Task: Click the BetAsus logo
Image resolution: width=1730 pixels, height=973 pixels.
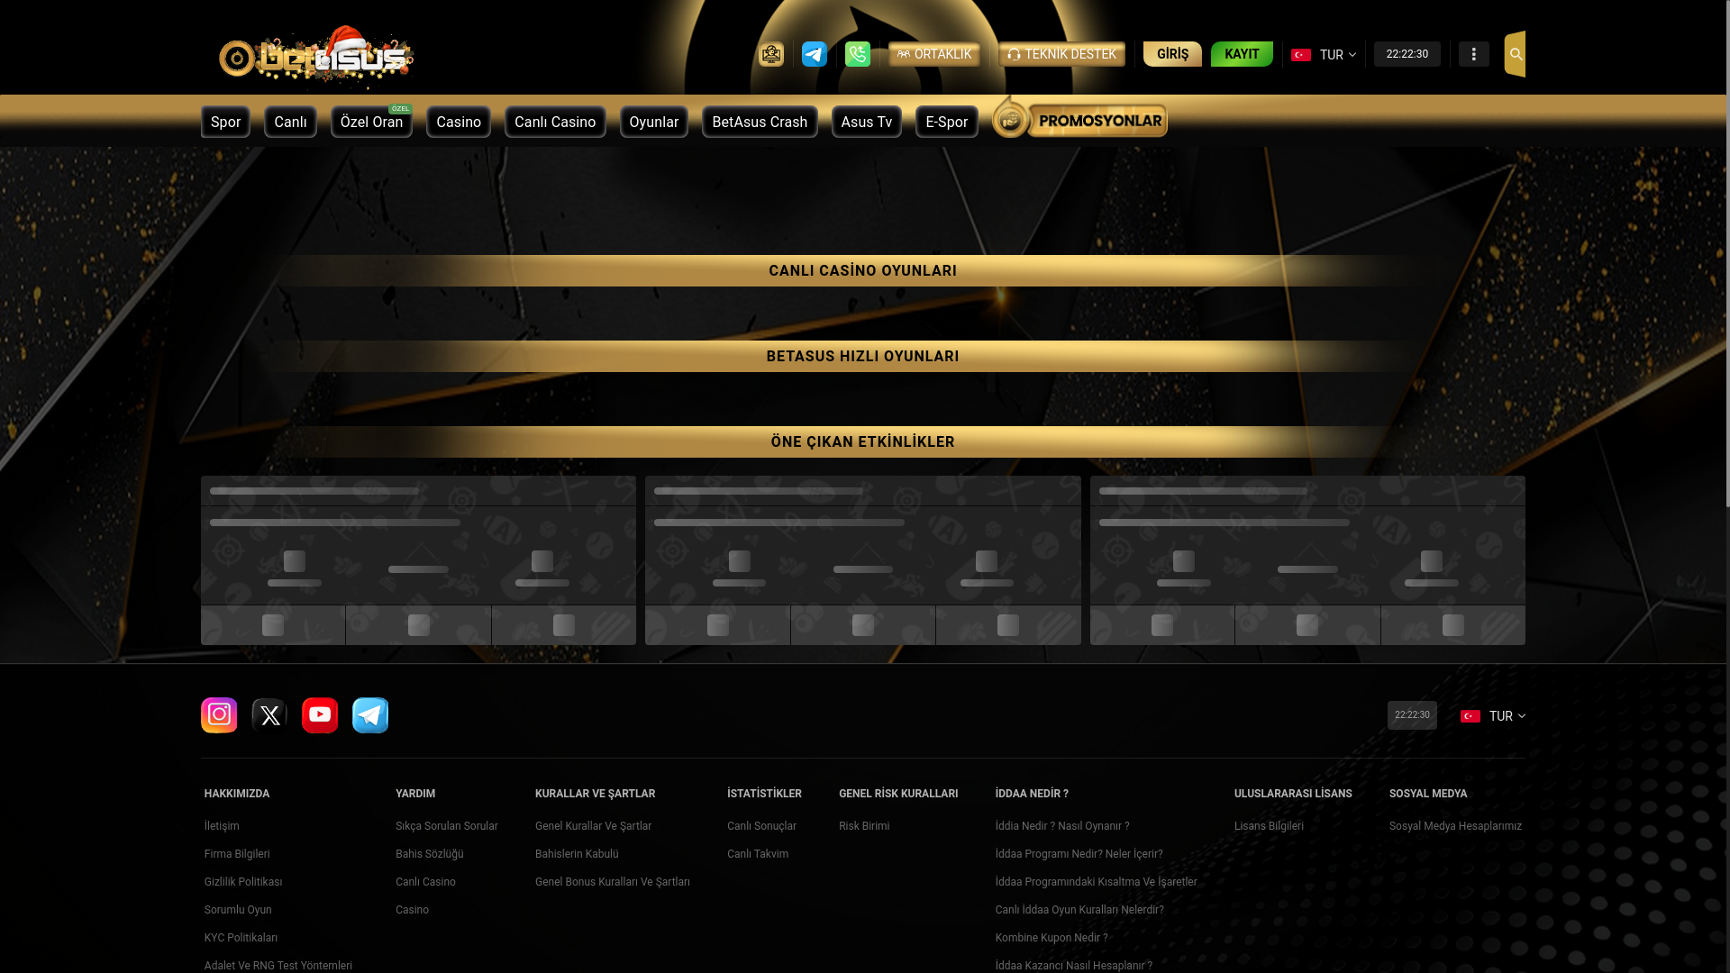Action: tap(316, 57)
